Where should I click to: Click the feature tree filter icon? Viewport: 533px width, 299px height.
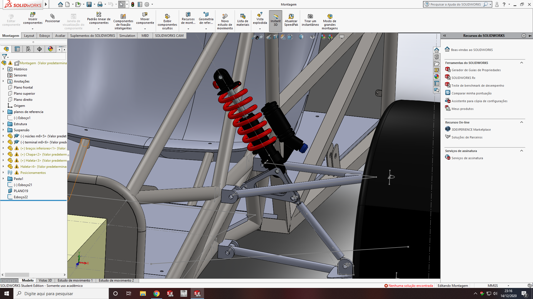(x=5, y=56)
